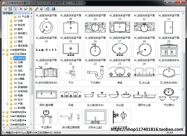Click the paste clipboard icon
187x136 pixels.
(x=30, y=9)
